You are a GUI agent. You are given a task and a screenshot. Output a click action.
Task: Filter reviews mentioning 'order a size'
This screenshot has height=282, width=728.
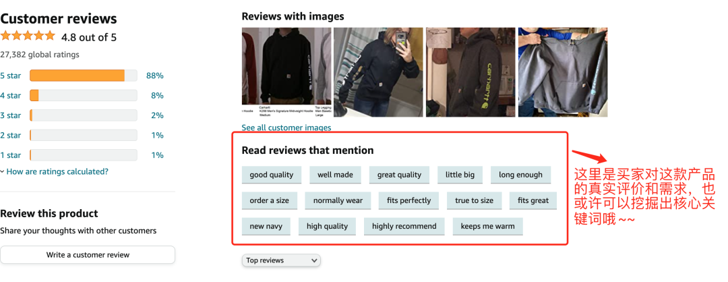click(269, 200)
